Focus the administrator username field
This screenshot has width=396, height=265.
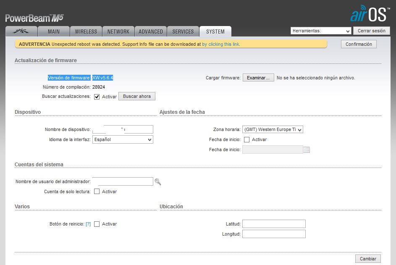click(123, 181)
